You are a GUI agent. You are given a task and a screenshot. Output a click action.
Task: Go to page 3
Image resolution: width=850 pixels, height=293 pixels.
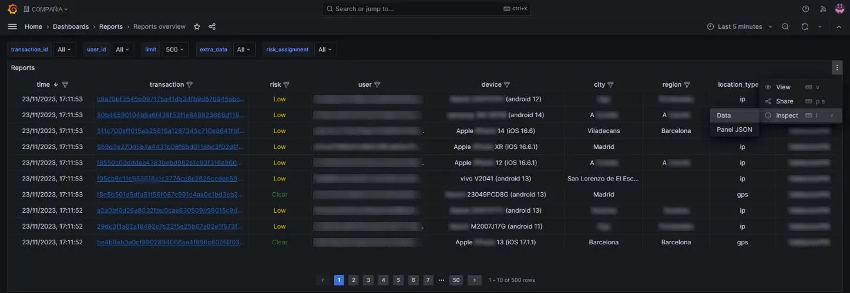click(x=368, y=280)
